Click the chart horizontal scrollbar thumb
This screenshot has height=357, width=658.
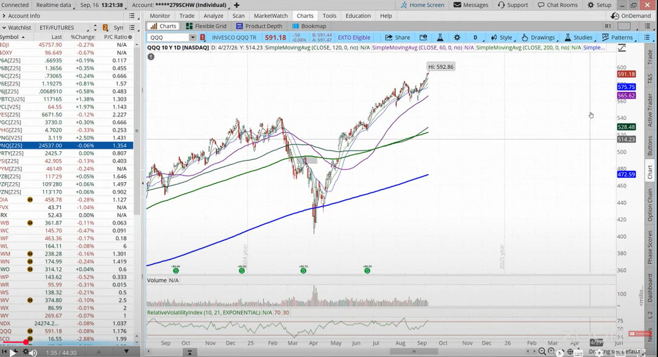pos(414,352)
